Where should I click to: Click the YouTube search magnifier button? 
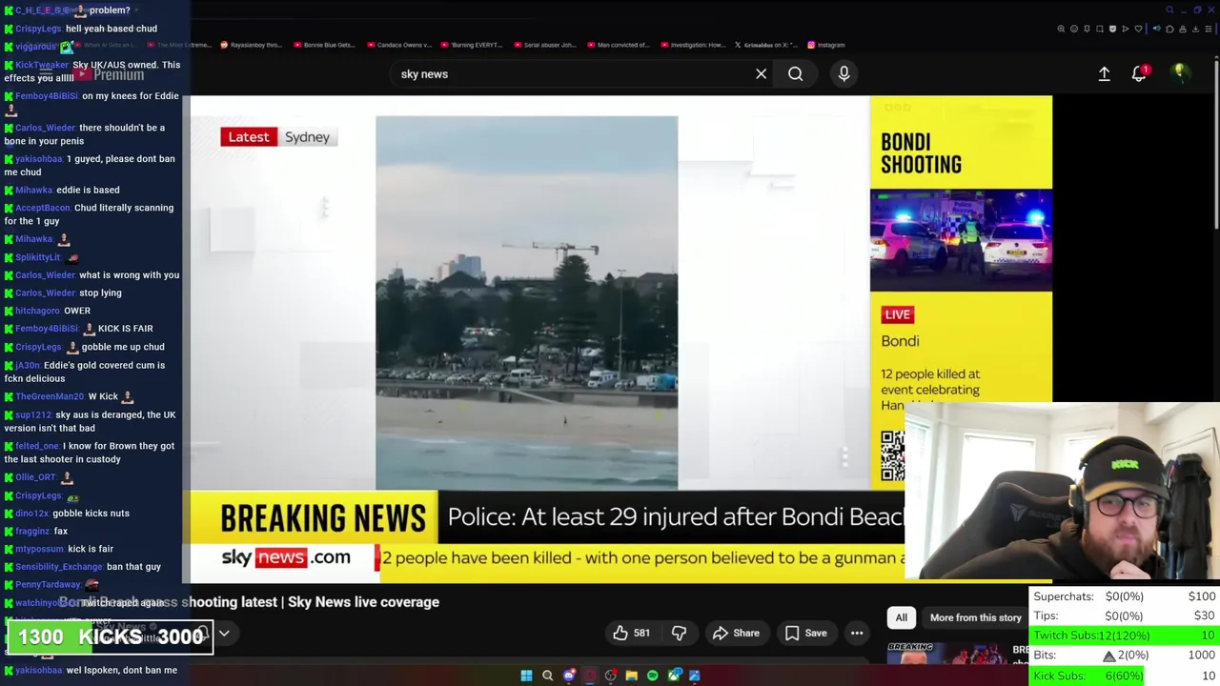click(x=796, y=73)
